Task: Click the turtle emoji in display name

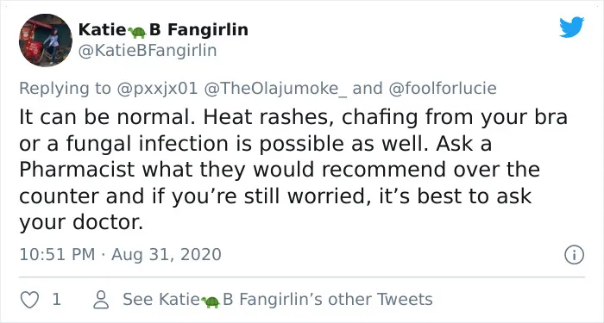Action: tap(137, 33)
